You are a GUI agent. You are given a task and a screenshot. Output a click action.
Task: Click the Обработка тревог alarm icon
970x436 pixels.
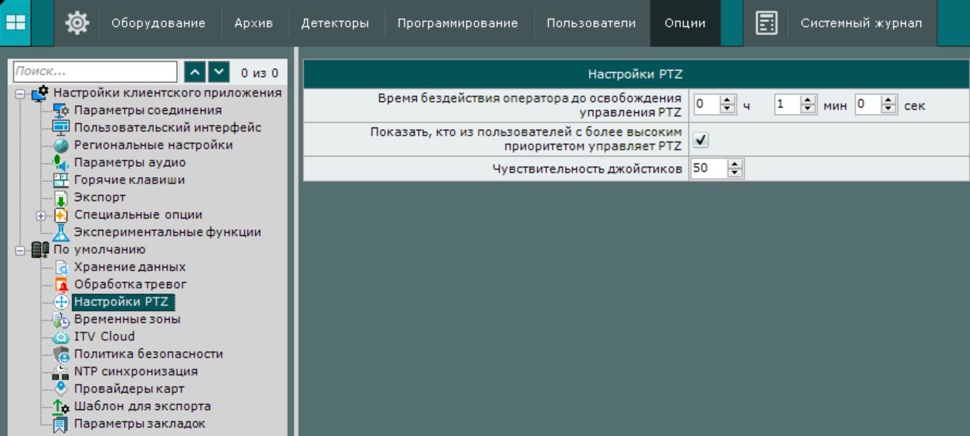(61, 285)
